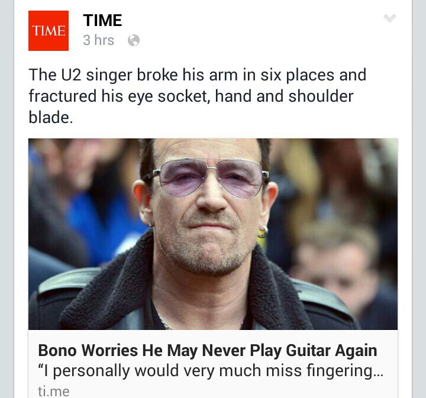Open the post's '3 hrs' timestamp
The height and width of the screenshot is (398, 426).
tap(98, 40)
